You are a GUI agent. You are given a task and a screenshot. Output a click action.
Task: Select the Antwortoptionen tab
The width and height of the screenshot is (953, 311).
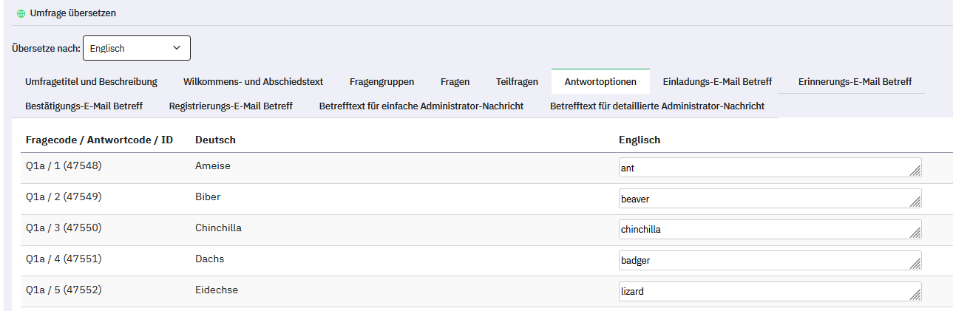coord(600,81)
